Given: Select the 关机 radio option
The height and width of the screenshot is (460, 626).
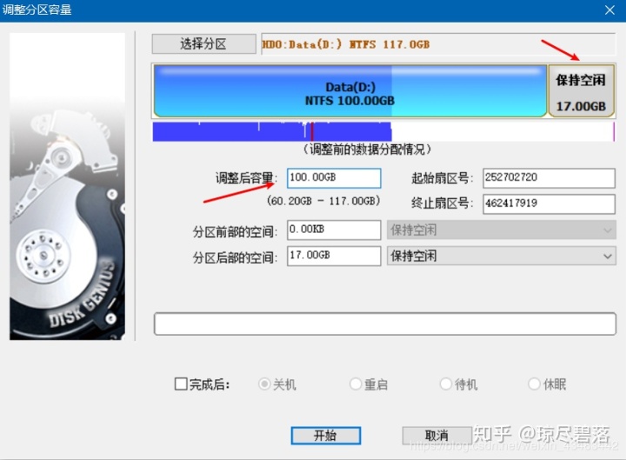Looking at the screenshot, I should (264, 384).
